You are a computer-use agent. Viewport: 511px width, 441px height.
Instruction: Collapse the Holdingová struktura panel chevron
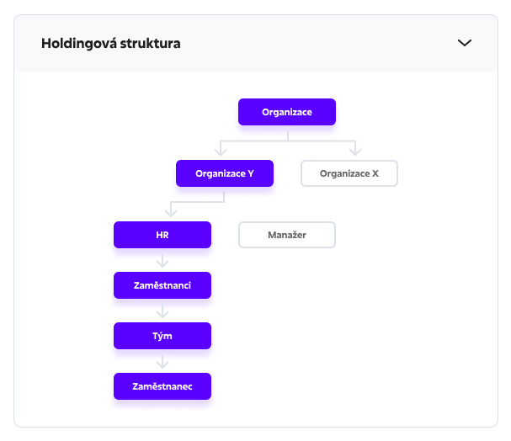coord(464,43)
